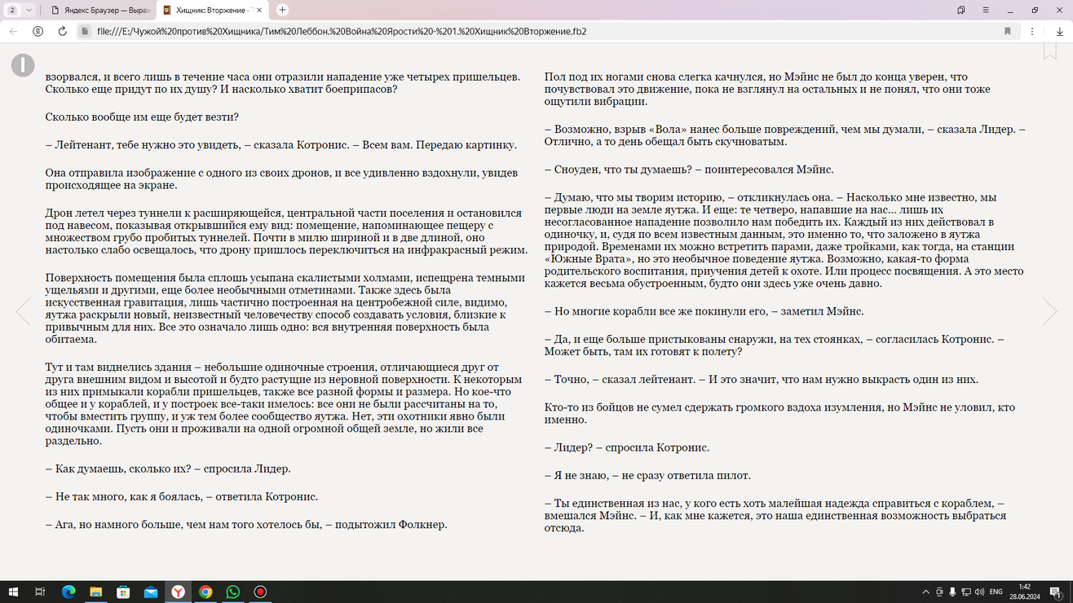Viewport: 1073px width, 603px height.
Task: Click the microphone tray icon
Action: pyautogui.click(x=952, y=592)
